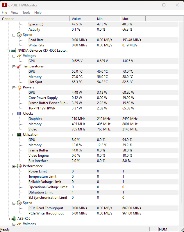Click the Clocks waveform icon

tap(19, 114)
